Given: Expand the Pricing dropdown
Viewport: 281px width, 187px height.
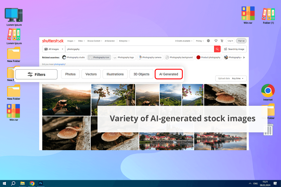Looking at the screenshot, I should pos(200,41).
